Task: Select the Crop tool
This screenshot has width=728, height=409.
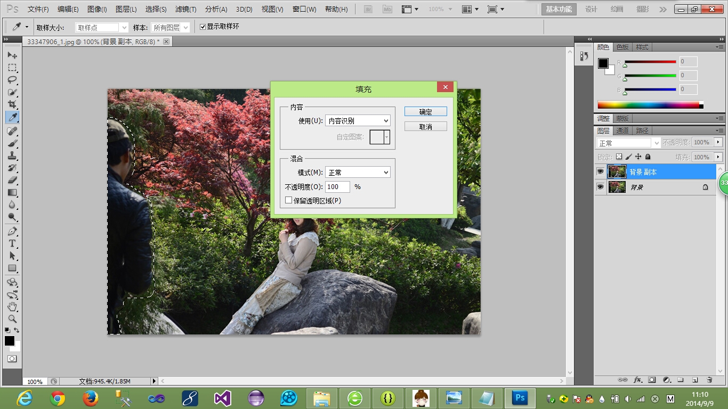Action: pyautogui.click(x=12, y=104)
